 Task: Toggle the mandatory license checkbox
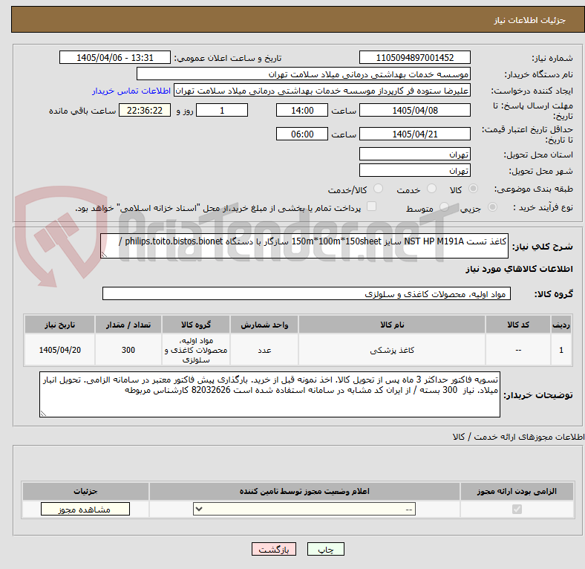point(517,510)
